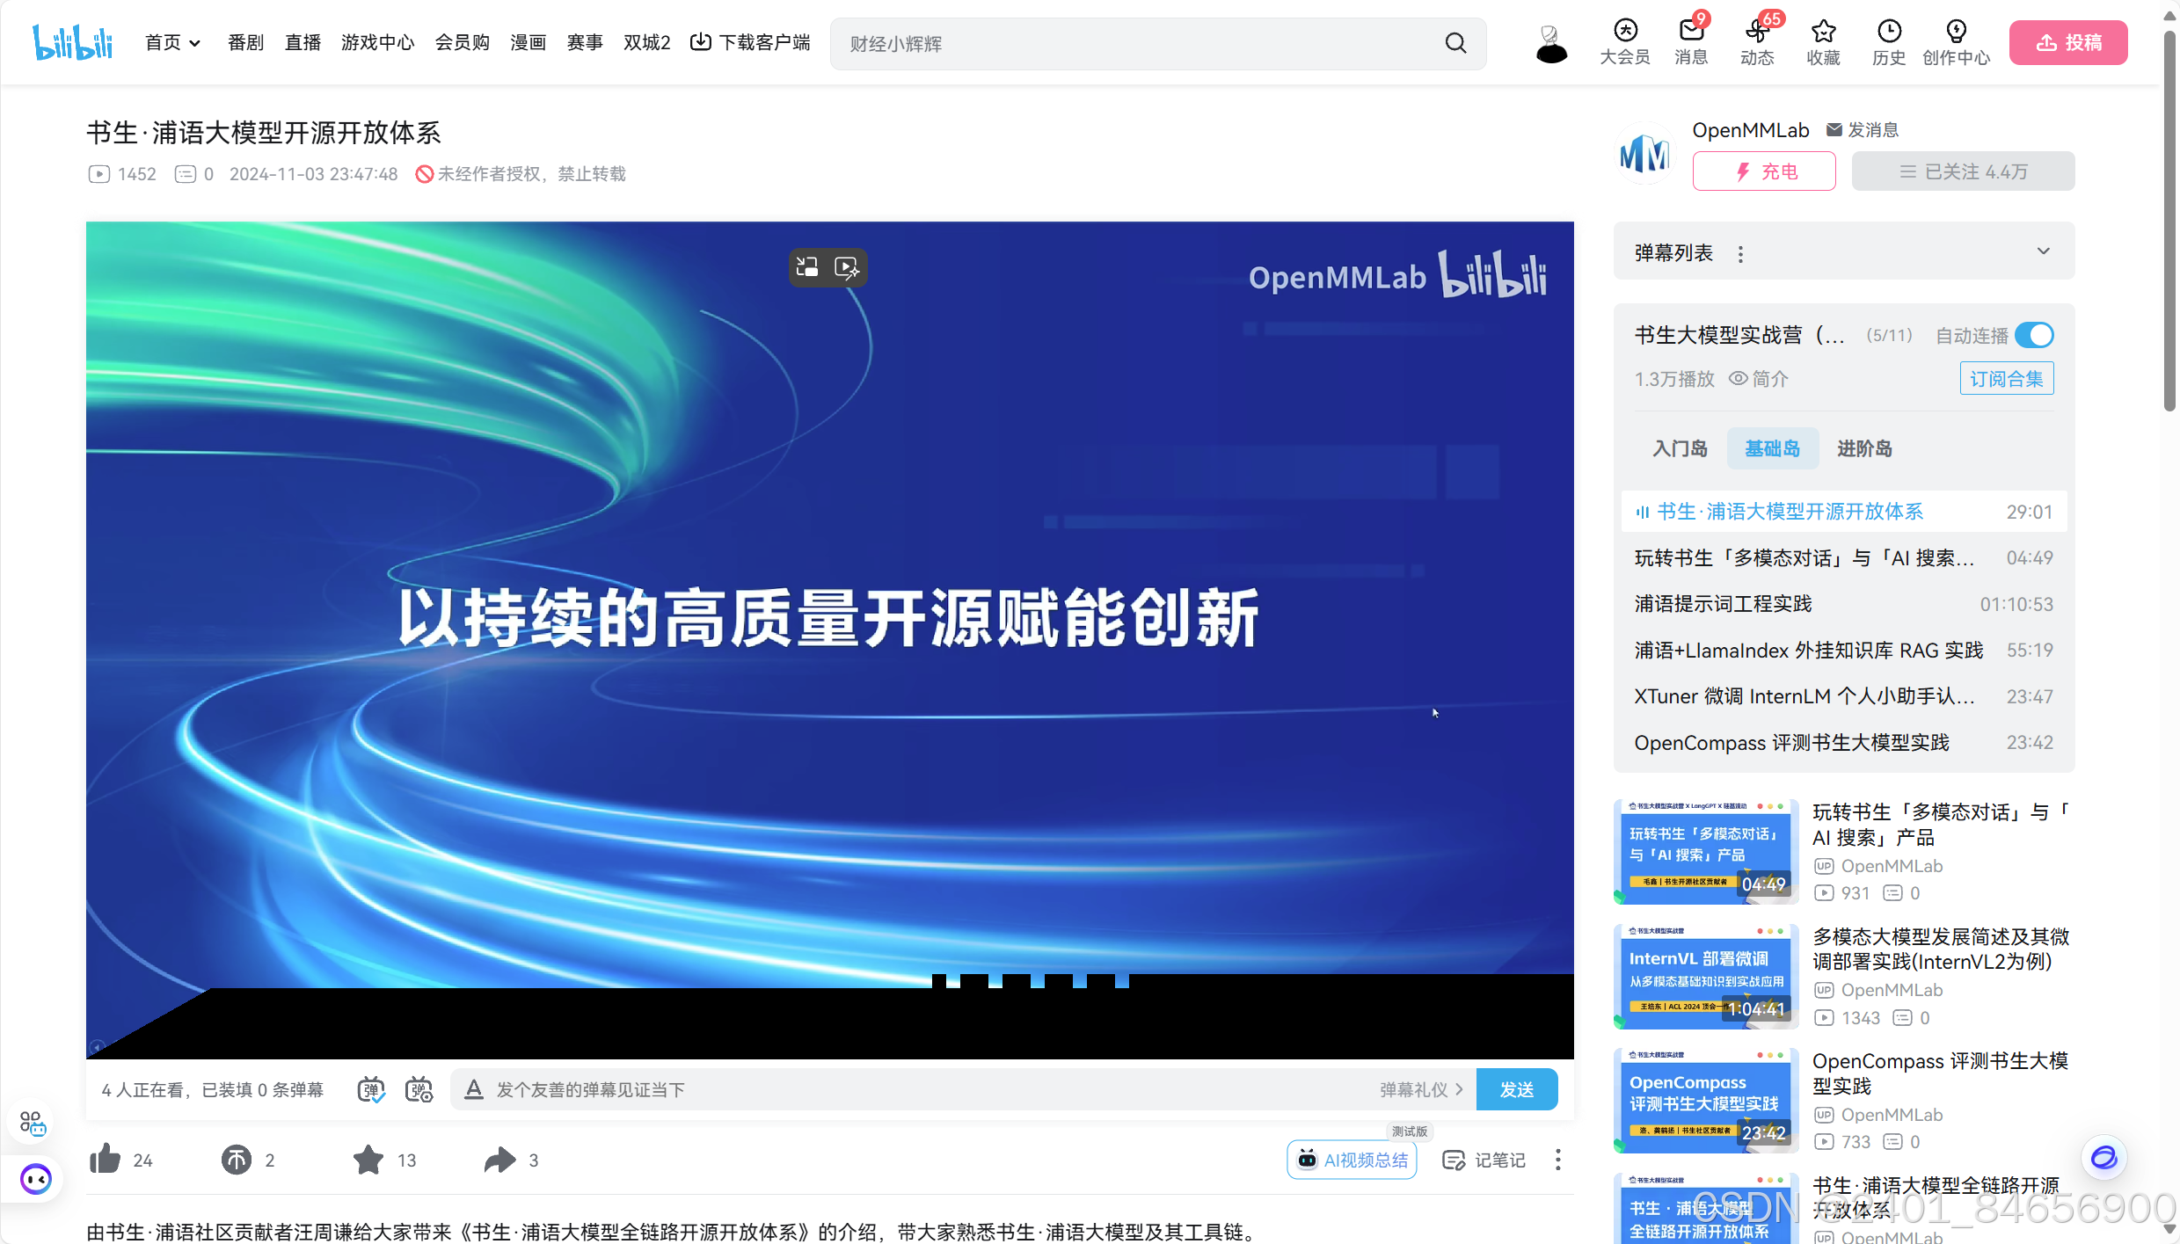Open danmaku settings icon under video
Image resolution: width=2180 pixels, height=1244 pixels.
click(x=419, y=1089)
